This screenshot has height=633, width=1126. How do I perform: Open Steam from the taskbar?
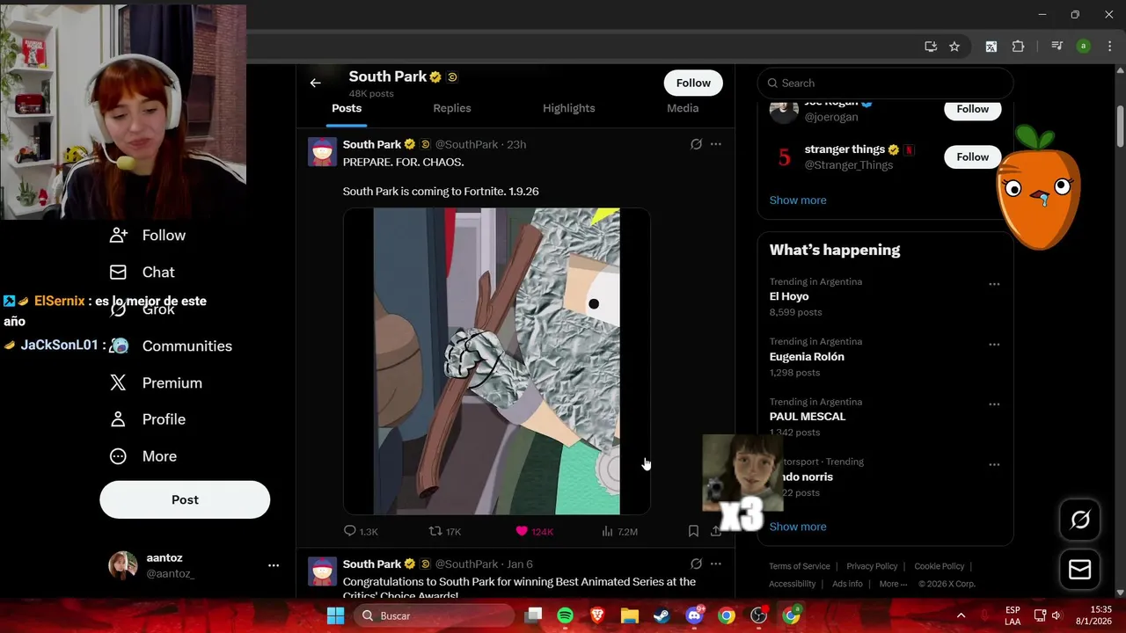(662, 615)
